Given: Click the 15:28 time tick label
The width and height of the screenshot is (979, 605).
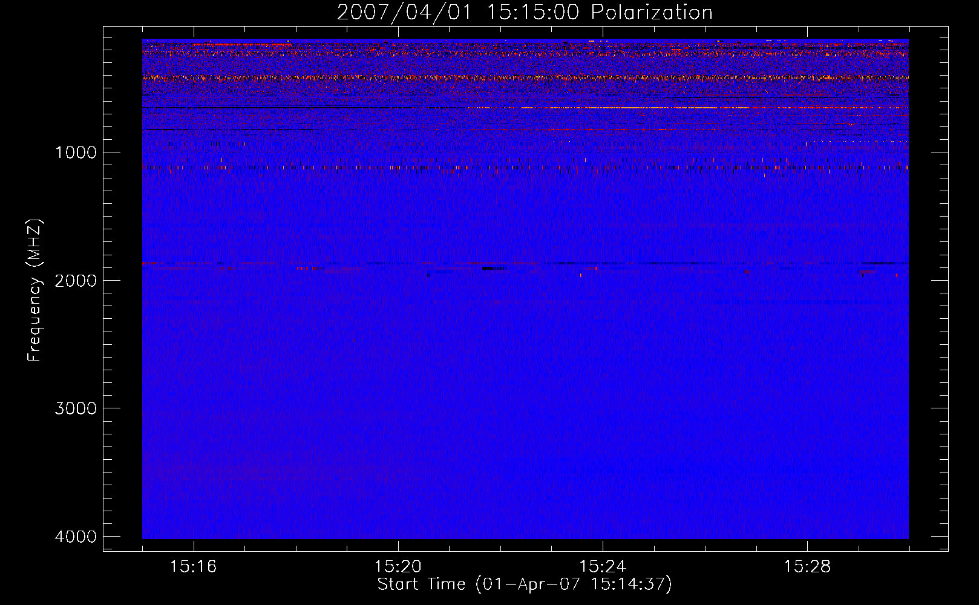Looking at the screenshot, I should pos(807,567).
